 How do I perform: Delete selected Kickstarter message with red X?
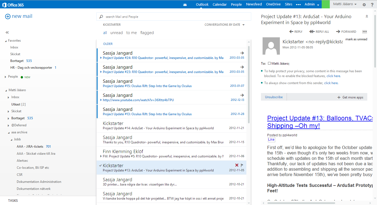[x=237, y=165]
